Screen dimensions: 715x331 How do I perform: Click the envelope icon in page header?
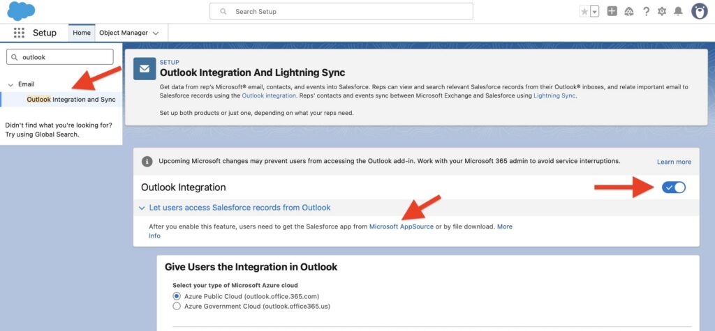point(145,69)
